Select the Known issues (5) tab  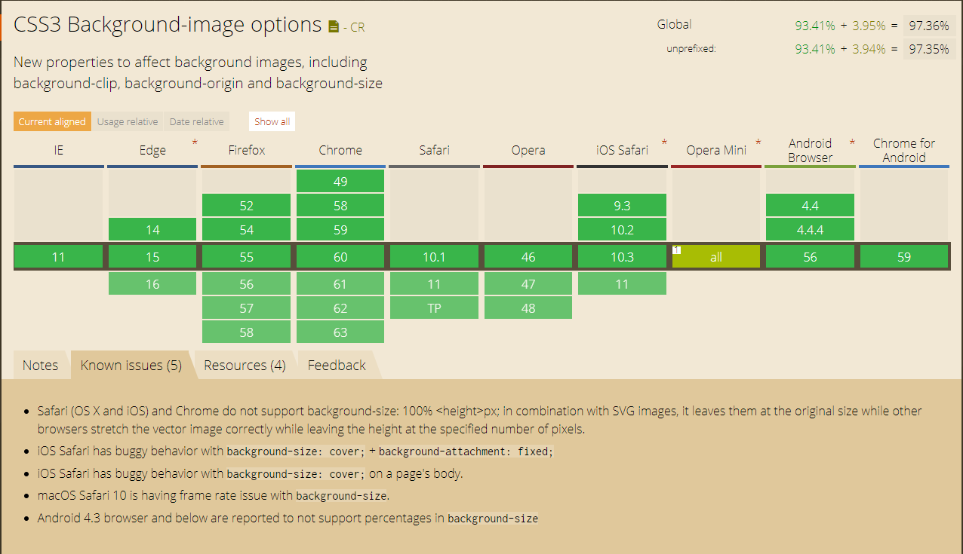131,365
